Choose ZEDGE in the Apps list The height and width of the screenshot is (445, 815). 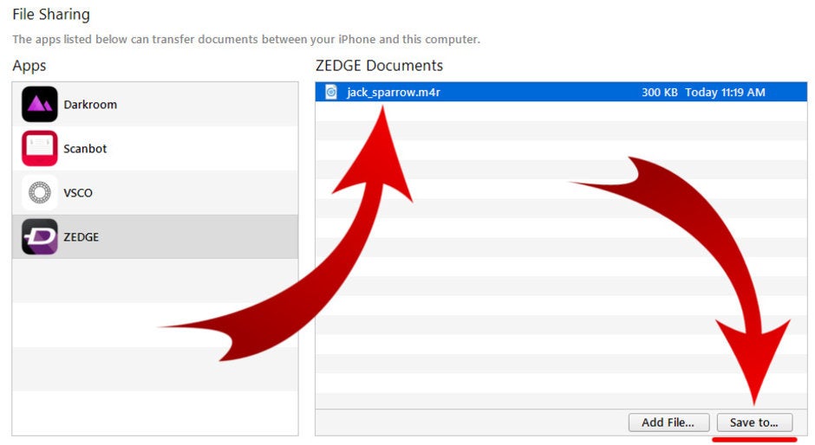(x=155, y=236)
